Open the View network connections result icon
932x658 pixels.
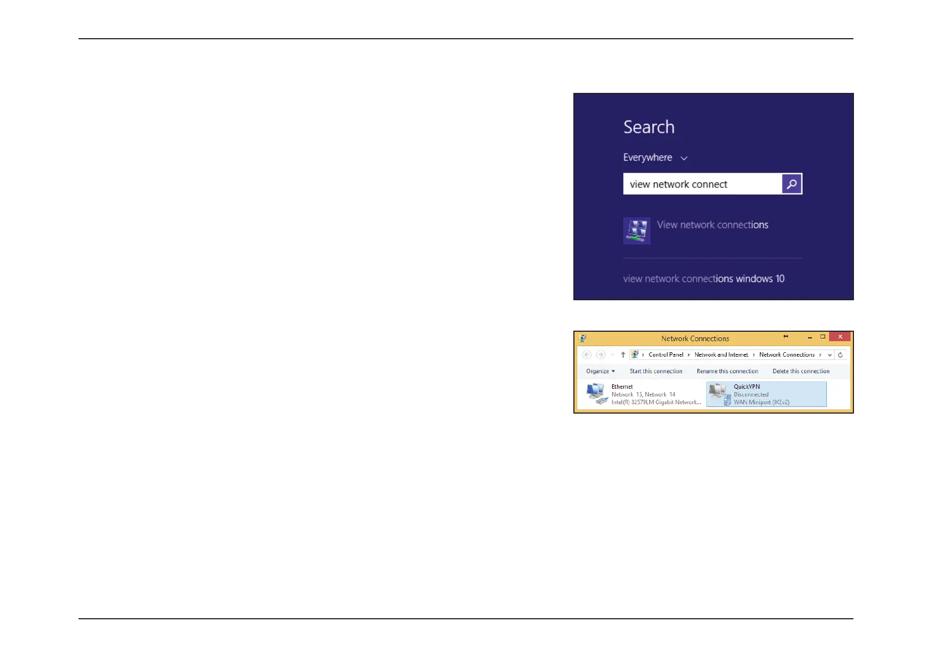click(637, 231)
